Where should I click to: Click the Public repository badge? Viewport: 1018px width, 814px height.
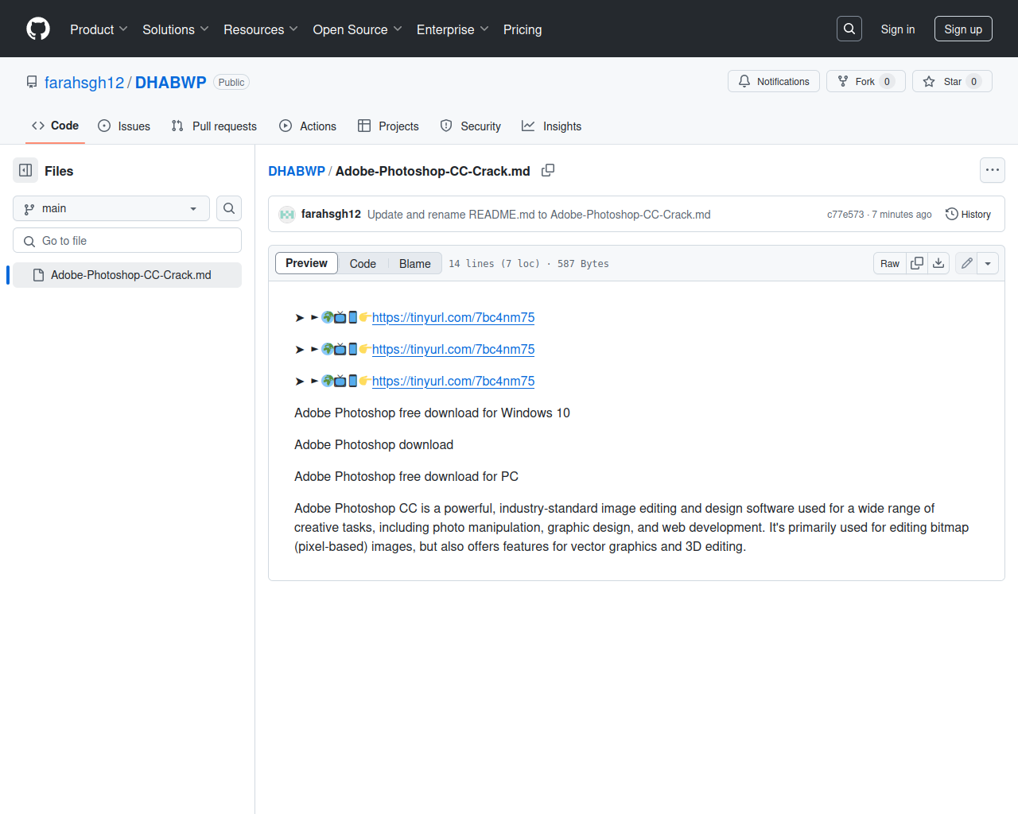coord(231,82)
